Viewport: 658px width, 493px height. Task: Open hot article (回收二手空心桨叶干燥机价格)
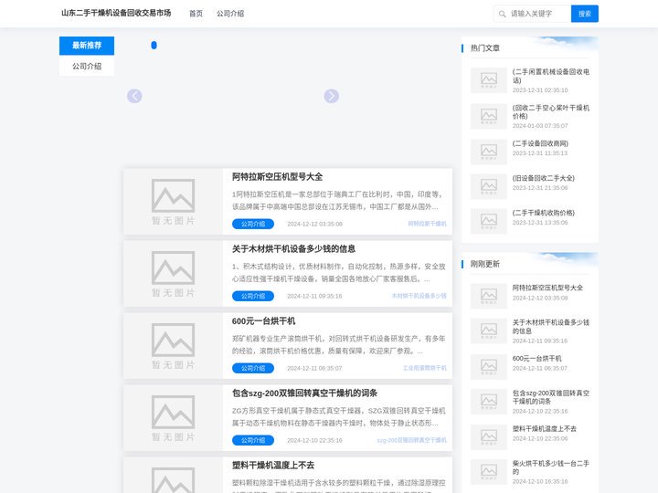[x=550, y=112]
